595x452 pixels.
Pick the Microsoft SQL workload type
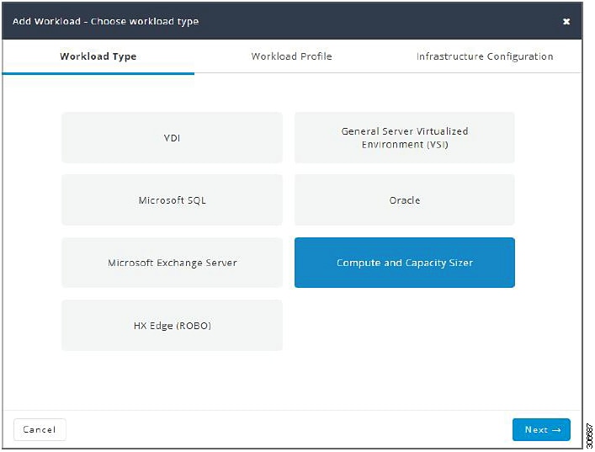click(172, 200)
